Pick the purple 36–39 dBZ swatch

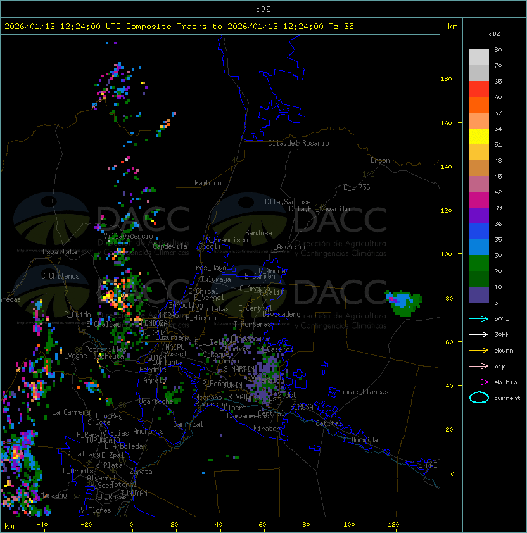(479, 215)
